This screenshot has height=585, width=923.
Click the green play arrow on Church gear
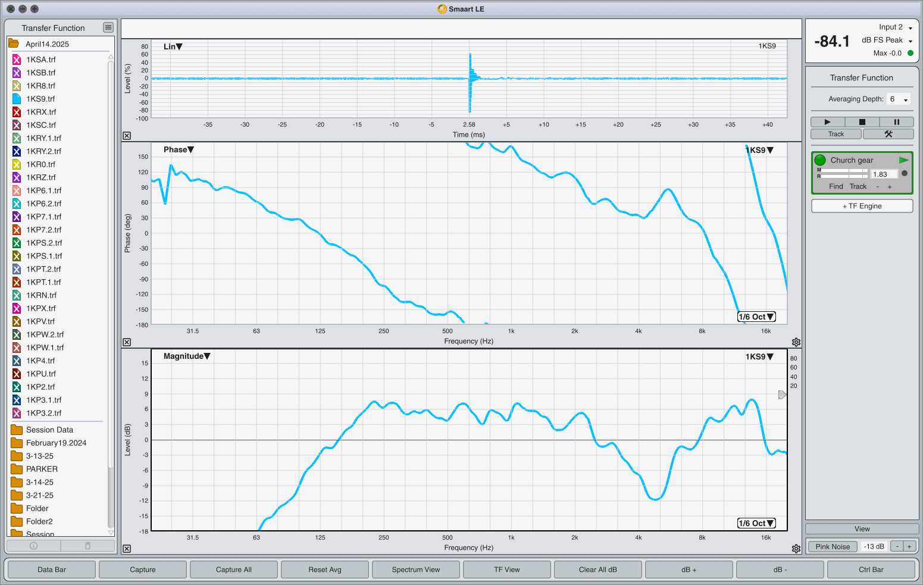(903, 160)
